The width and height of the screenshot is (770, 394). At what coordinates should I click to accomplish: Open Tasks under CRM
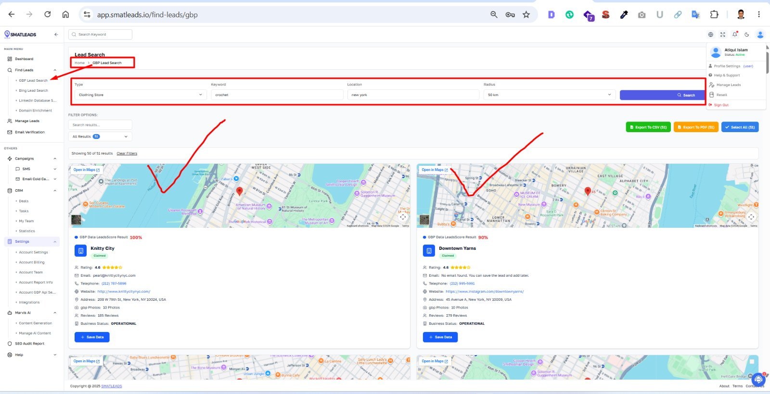pos(24,211)
